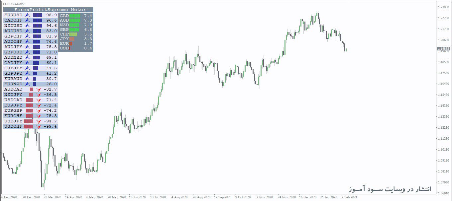Click the 2 Feb 2021 date marker
452x201 pixels.
(349, 197)
